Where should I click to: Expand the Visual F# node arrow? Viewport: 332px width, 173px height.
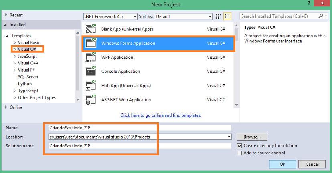[x=14, y=70]
